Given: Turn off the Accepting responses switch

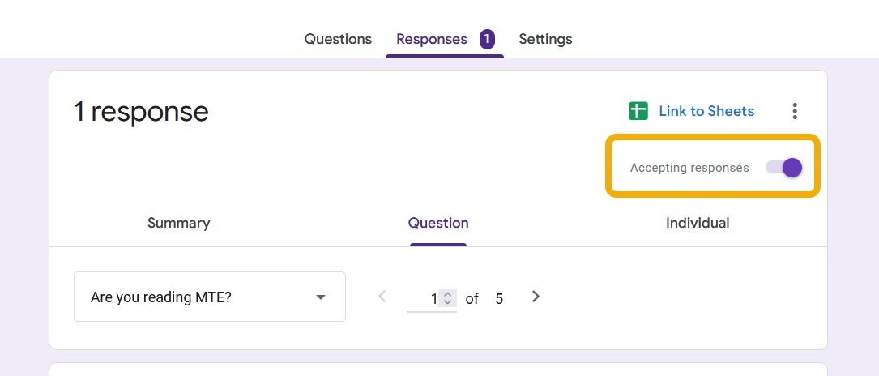Looking at the screenshot, I should coord(784,168).
